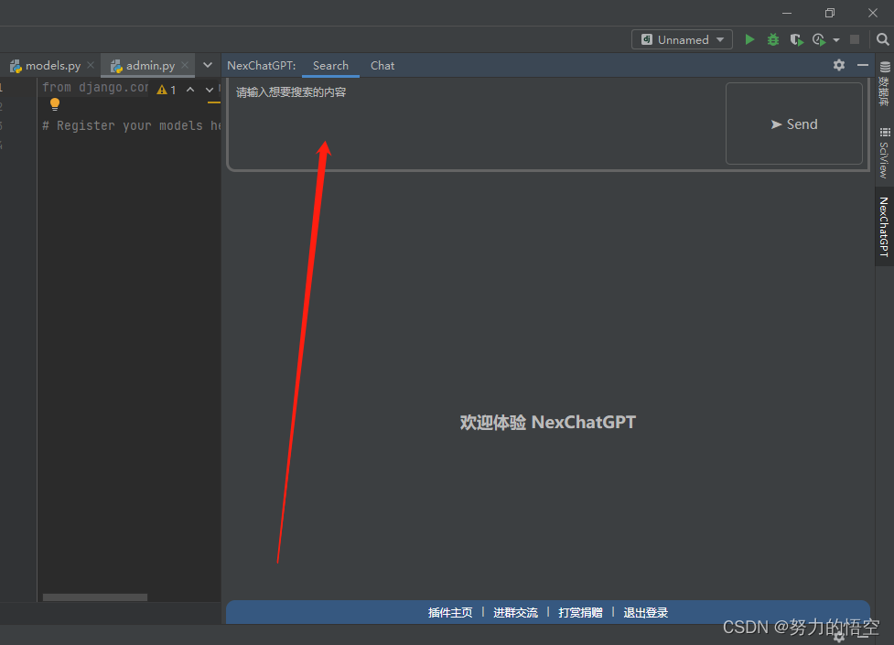Click the warning triangle indicator in editor
894x645 pixels.
[163, 90]
